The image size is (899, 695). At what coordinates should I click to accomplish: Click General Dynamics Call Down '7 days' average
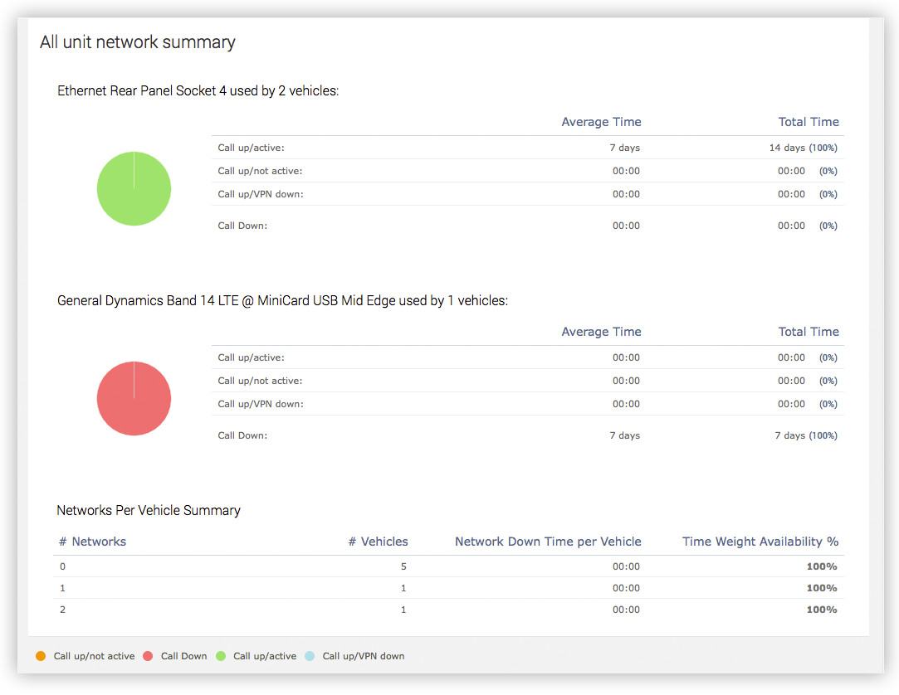[x=624, y=435]
